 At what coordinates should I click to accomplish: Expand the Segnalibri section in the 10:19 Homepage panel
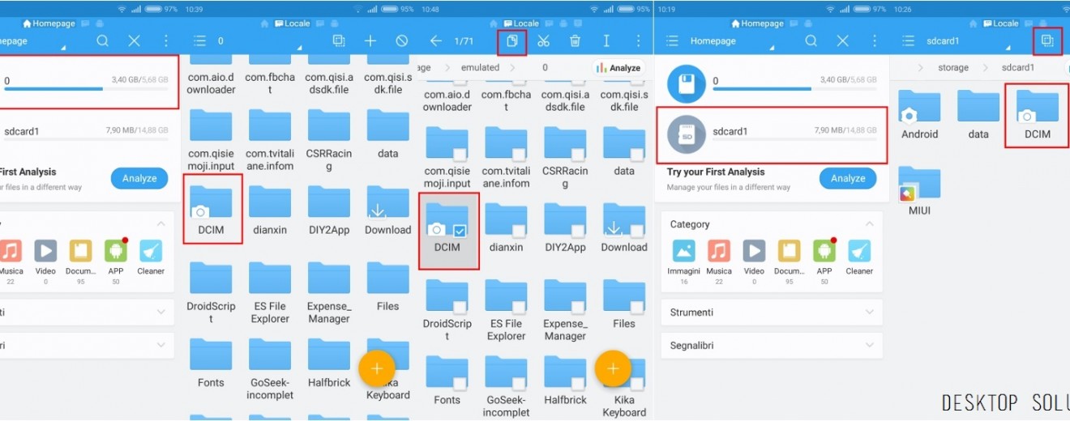[x=870, y=345]
